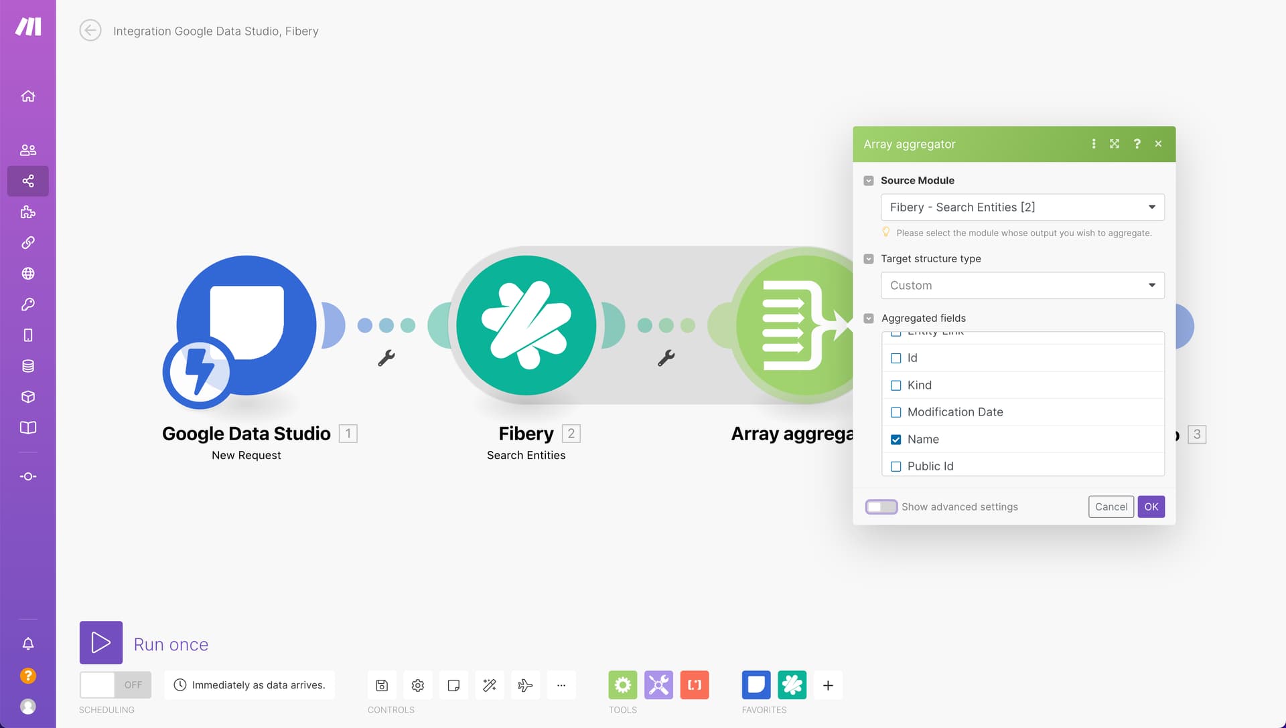Open scenario settings gear in Controls
Image resolution: width=1286 pixels, height=728 pixels.
[x=418, y=685]
